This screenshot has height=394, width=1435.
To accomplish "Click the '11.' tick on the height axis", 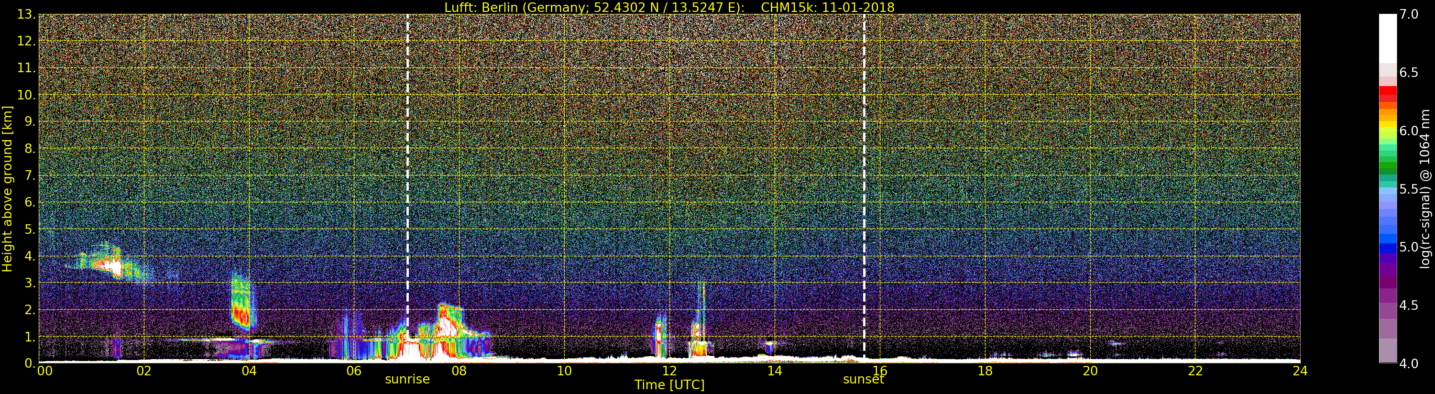I will click(x=26, y=68).
